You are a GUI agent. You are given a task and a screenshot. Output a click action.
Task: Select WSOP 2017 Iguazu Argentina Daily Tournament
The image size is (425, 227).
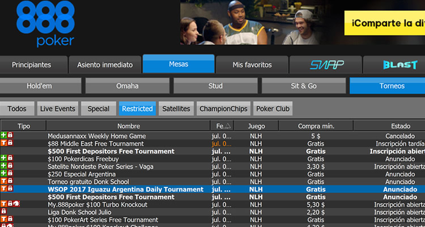click(212, 189)
